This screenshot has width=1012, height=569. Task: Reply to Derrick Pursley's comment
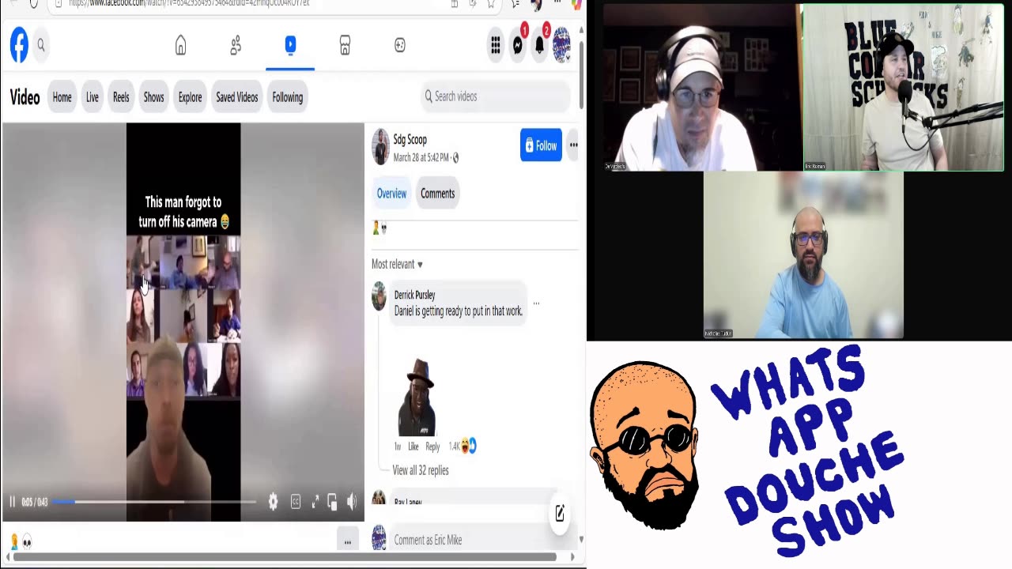point(432,447)
